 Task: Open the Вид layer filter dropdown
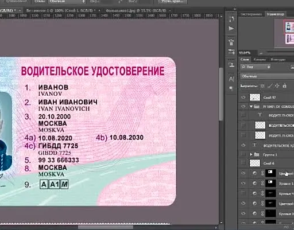coord(256,67)
